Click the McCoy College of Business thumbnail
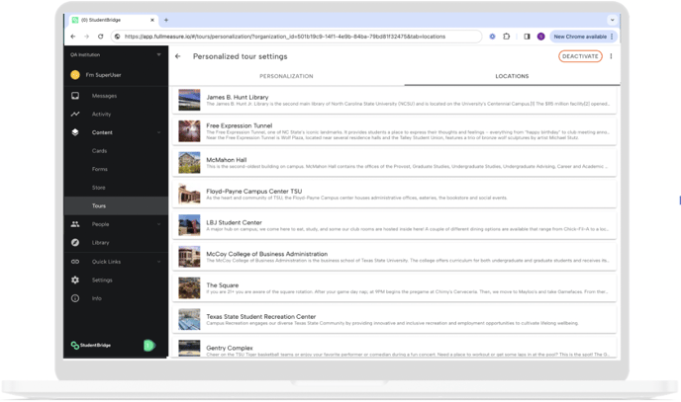Screen dimensions: 681x402 pos(189,257)
